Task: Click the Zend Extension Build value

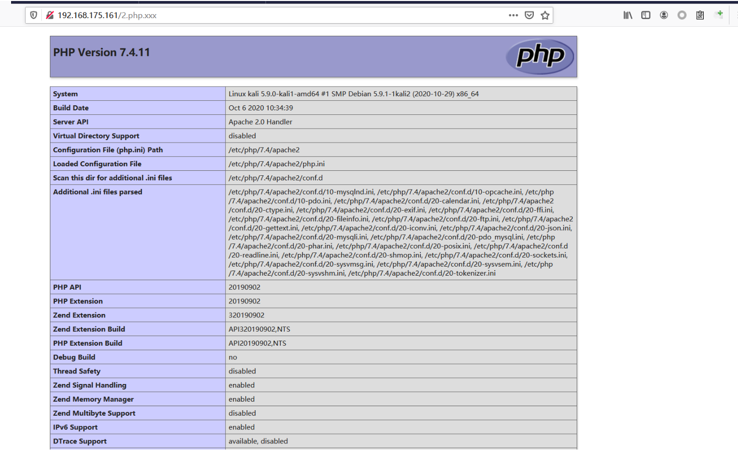Action: 259,329
